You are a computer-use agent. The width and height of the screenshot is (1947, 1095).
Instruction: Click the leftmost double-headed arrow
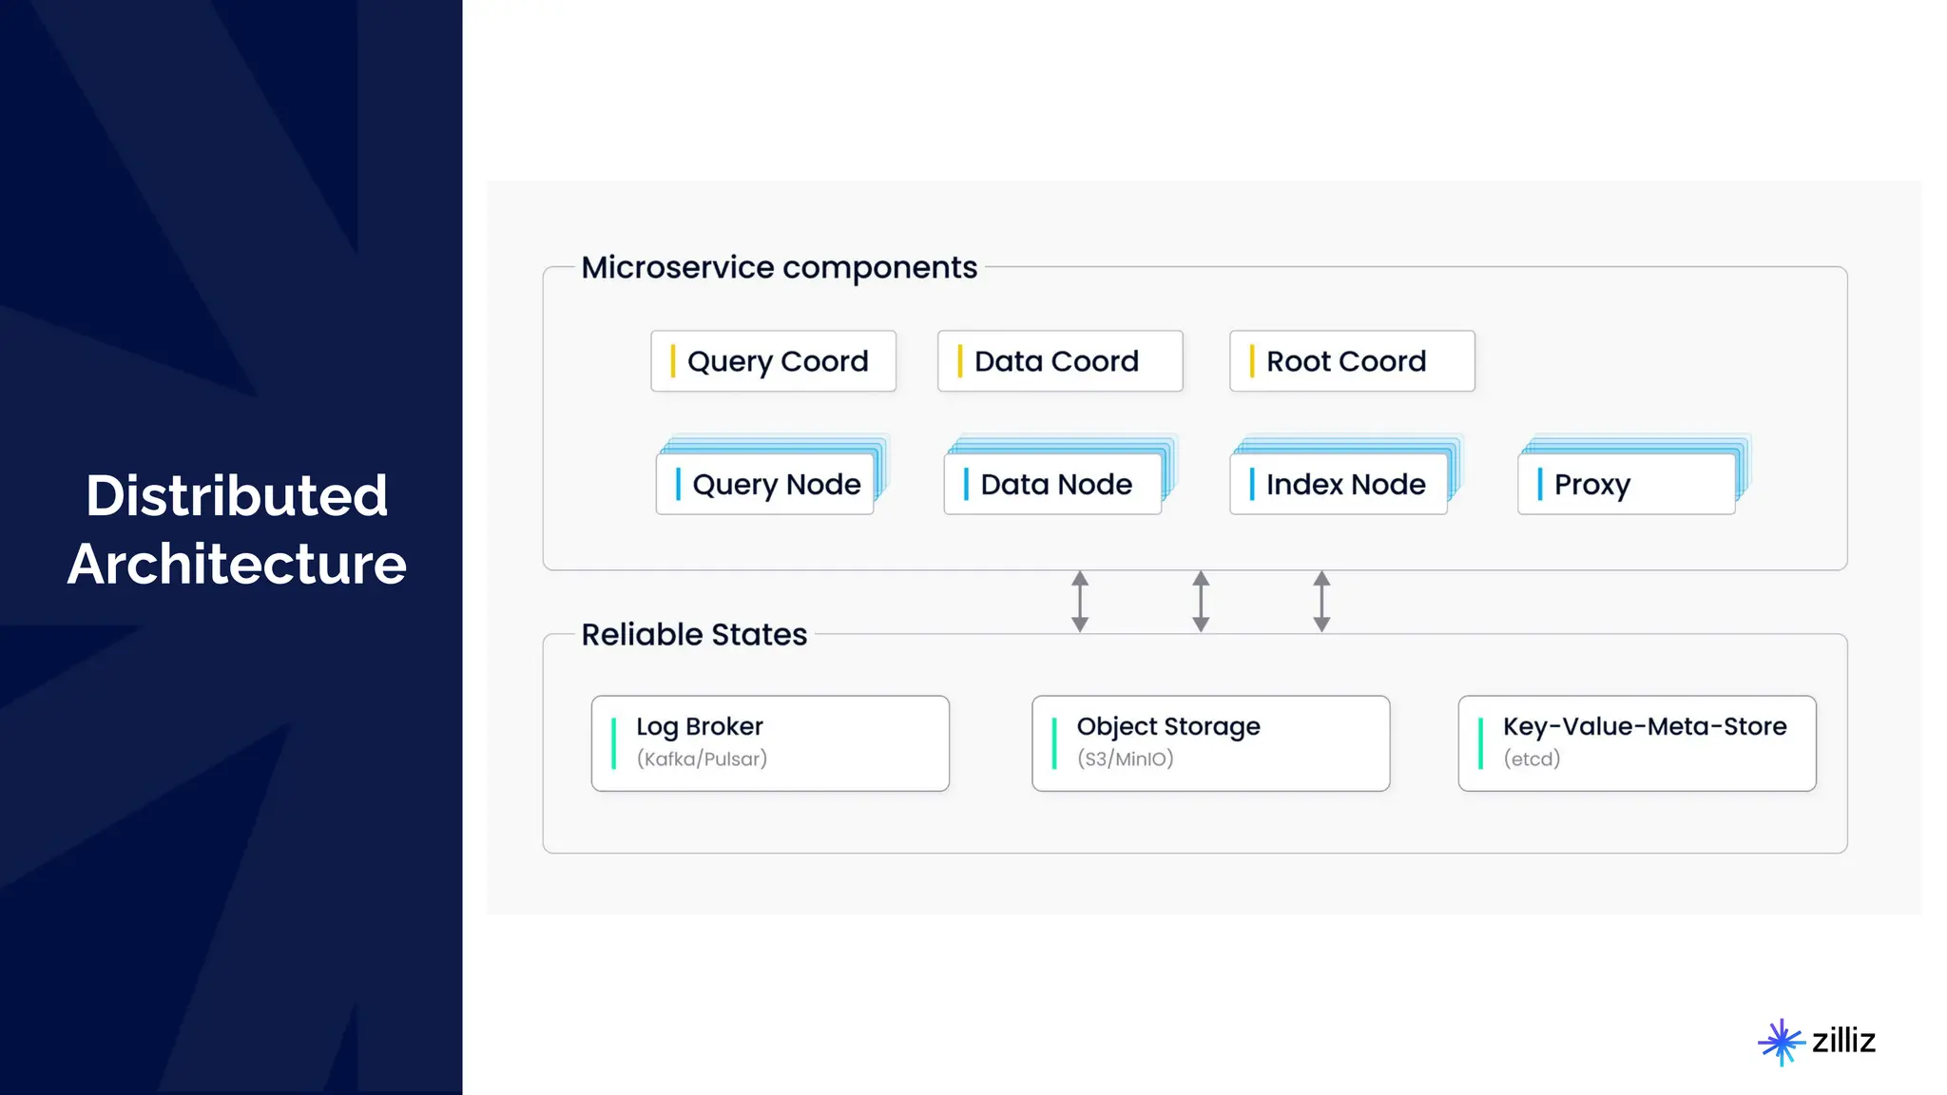(1080, 602)
